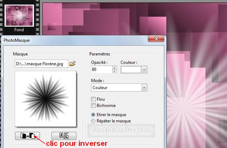The width and height of the screenshot is (227, 148).
Task: Click the white Couleur swatch
Action: click(131, 69)
